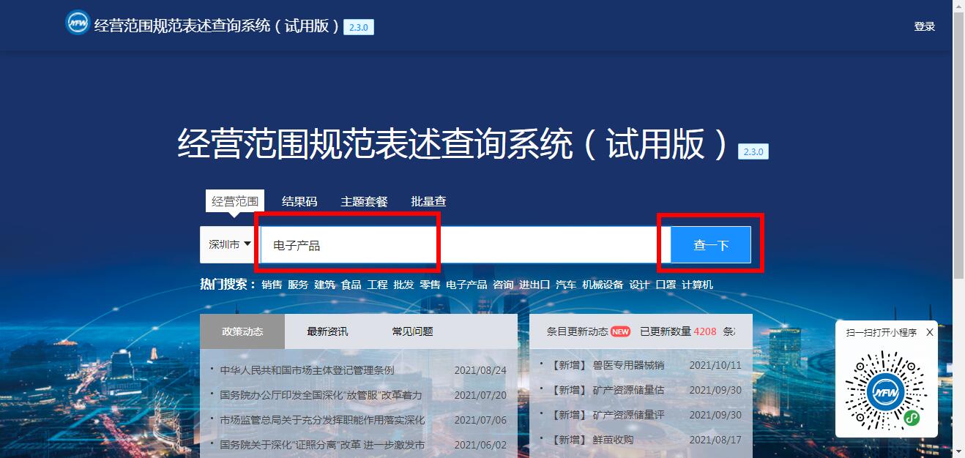
Task: Open the 常见问题 tab
Action: [x=412, y=331]
